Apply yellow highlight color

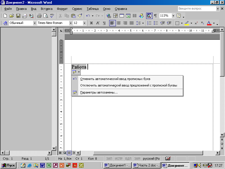(x=187, y=23)
